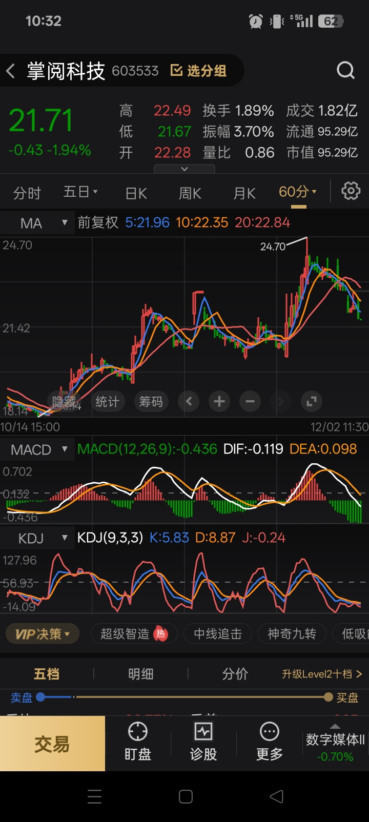Select 超级智造 strategy chip
Viewport: 369px width, 822px height.
[x=134, y=634]
